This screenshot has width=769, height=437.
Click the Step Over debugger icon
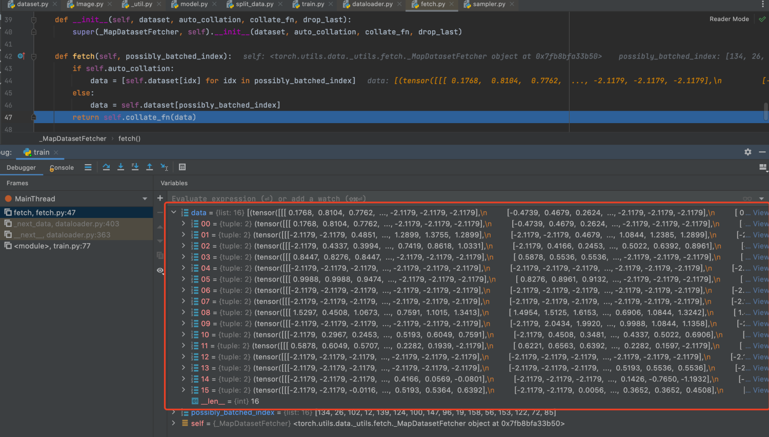click(107, 167)
